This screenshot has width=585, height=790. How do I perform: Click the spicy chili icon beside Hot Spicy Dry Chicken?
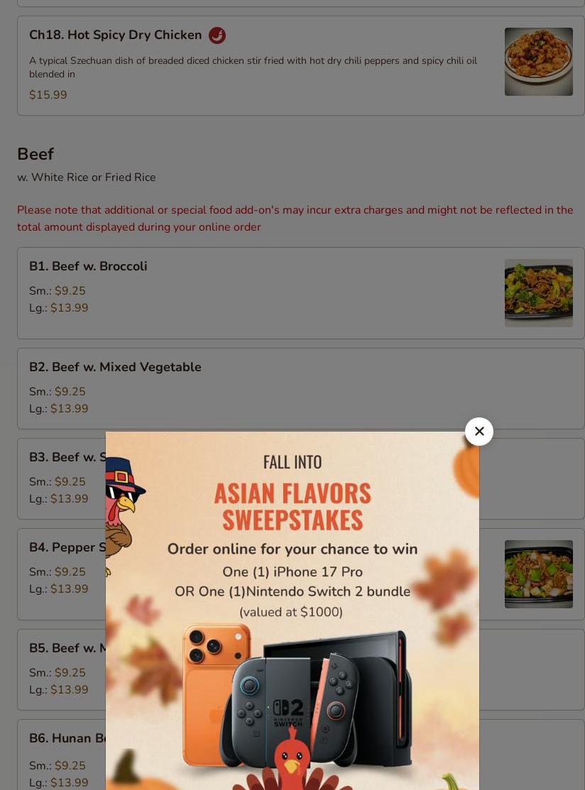pyautogui.click(x=217, y=35)
